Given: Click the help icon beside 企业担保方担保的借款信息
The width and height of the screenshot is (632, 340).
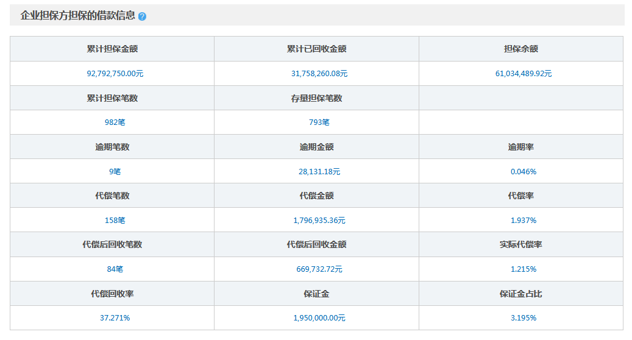Looking at the screenshot, I should pos(142,16).
